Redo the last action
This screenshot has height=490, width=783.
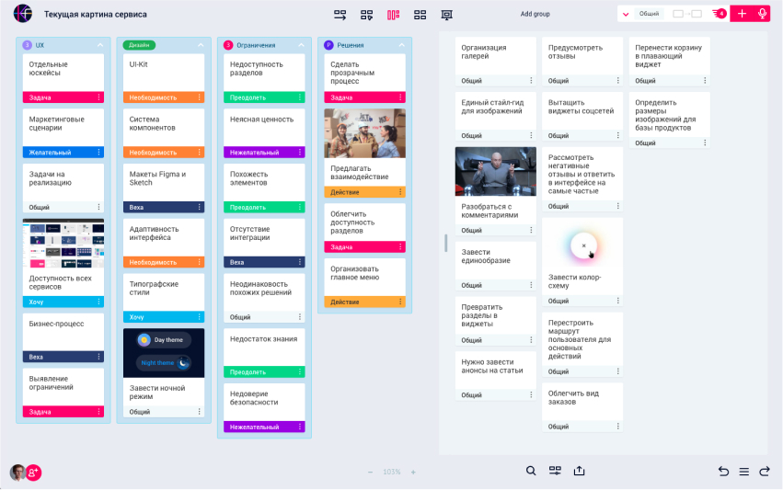765,471
